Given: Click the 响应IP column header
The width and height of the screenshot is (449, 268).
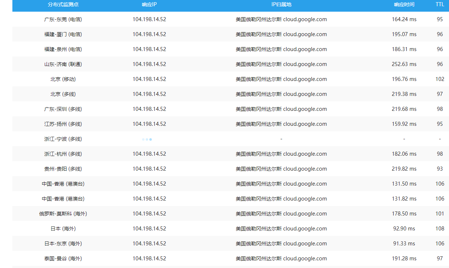Looking at the screenshot, I should pyautogui.click(x=149, y=5).
